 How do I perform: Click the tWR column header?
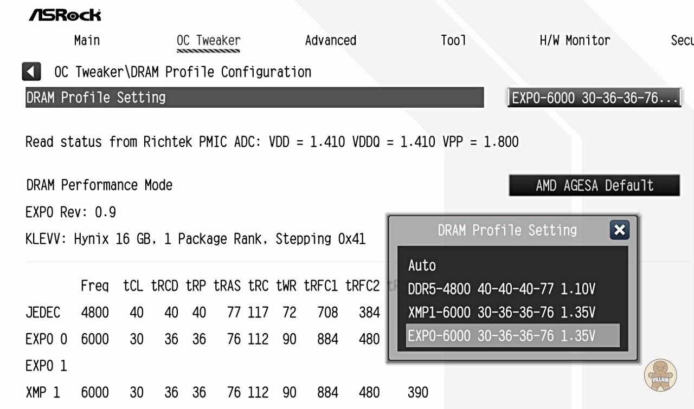click(x=286, y=286)
